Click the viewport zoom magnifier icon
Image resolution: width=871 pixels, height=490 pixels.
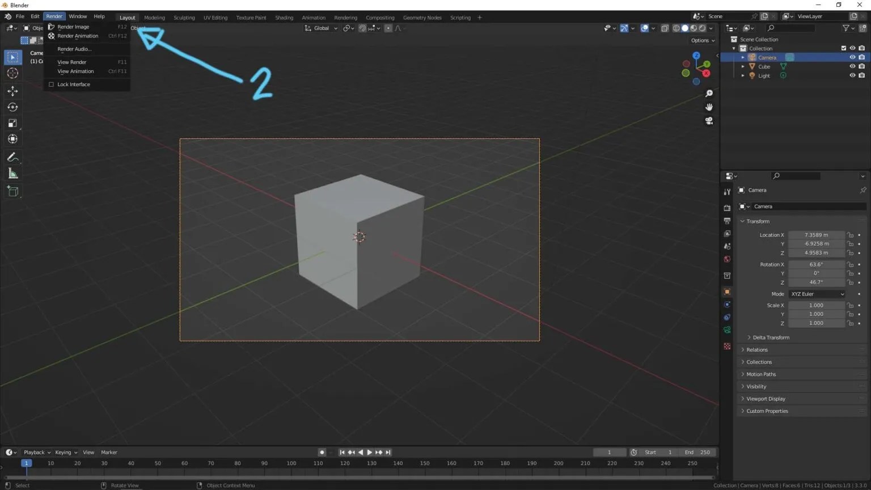(x=709, y=94)
